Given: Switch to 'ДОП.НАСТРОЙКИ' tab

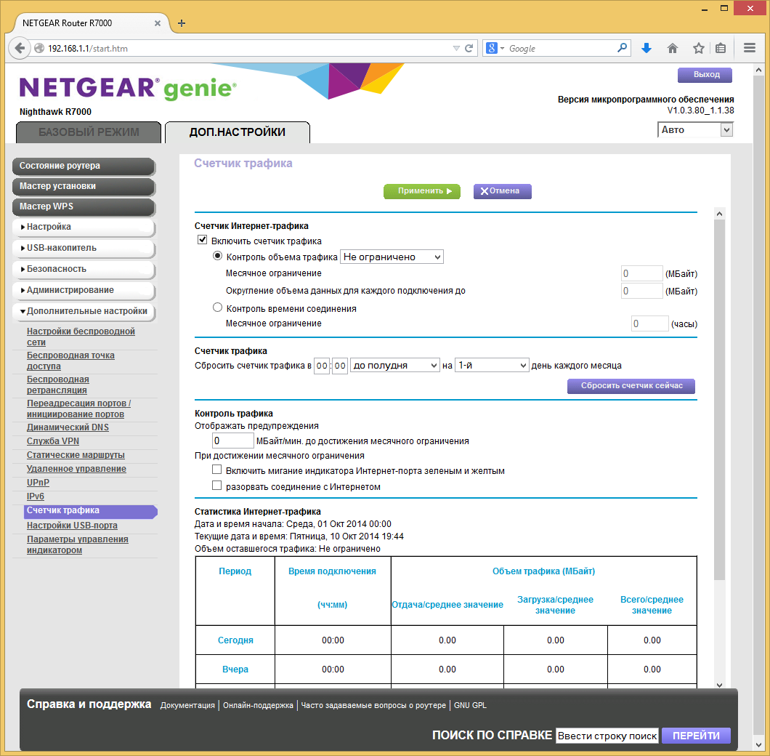Looking at the screenshot, I should [238, 132].
